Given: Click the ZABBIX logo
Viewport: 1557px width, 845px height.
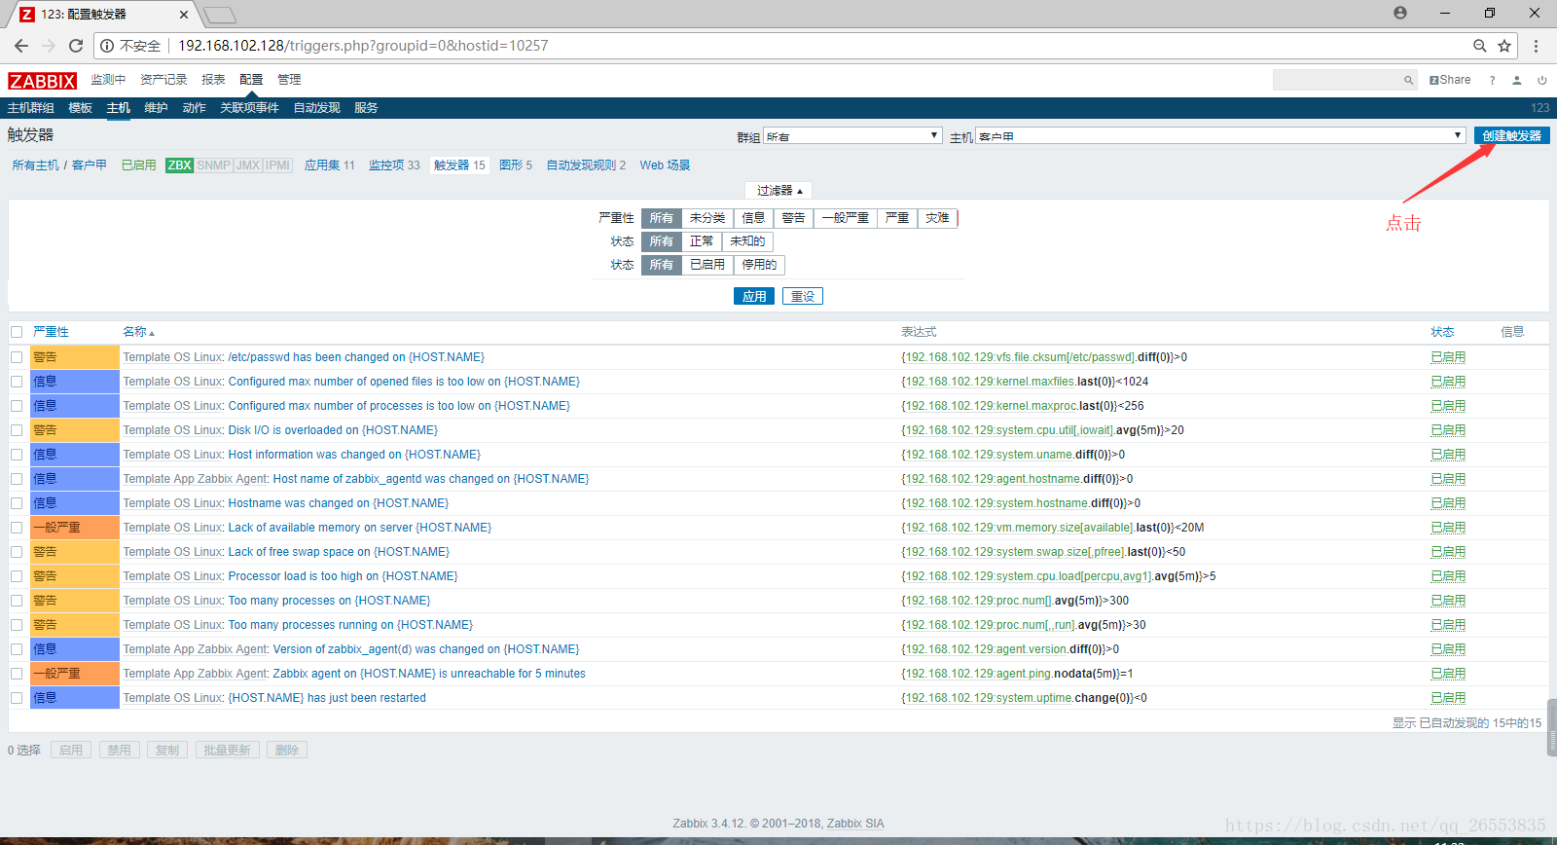Looking at the screenshot, I should point(42,81).
